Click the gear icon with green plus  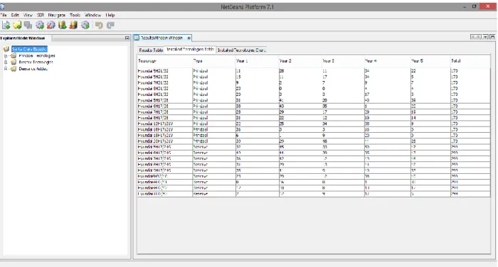tap(40, 25)
